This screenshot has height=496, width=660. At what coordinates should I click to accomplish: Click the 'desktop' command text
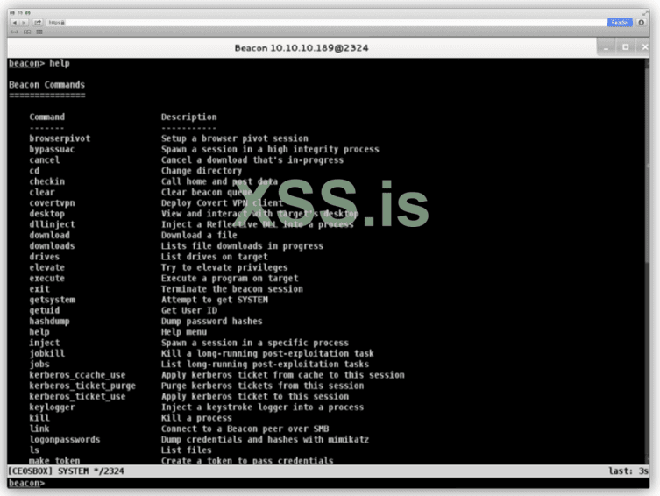click(x=46, y=214)
